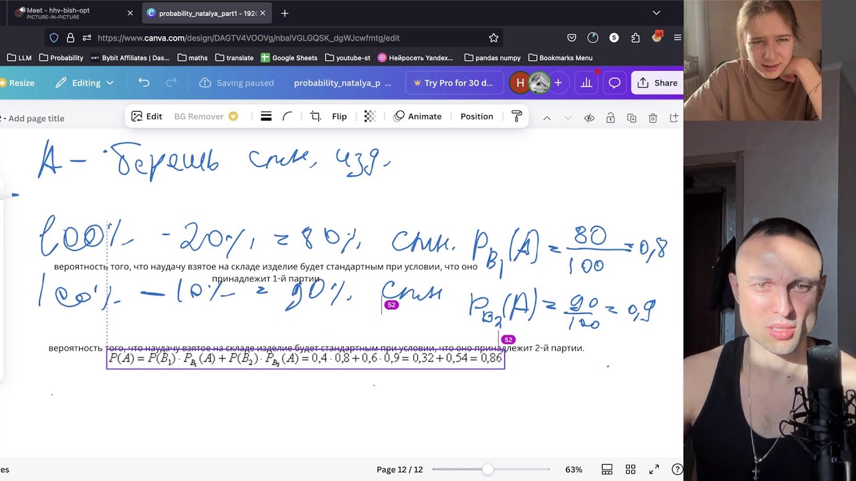Open the Google Sheets bookmark

click(x=289, y=58)
